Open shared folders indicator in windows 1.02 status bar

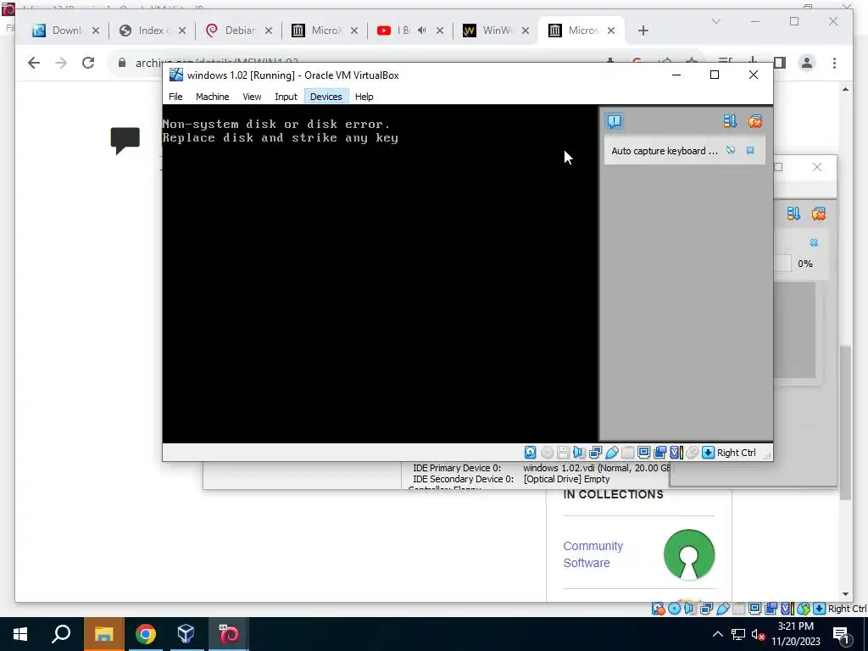(628, 453)
